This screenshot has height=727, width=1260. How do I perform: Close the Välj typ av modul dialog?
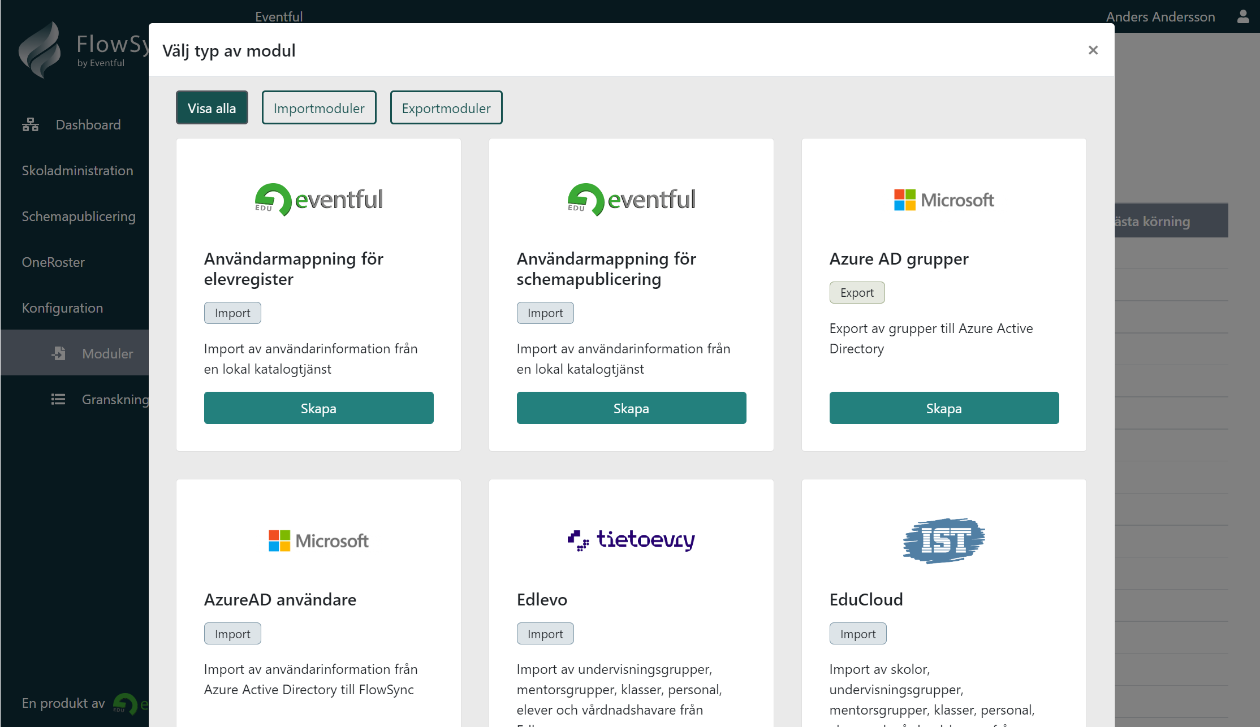(1093, 50)
